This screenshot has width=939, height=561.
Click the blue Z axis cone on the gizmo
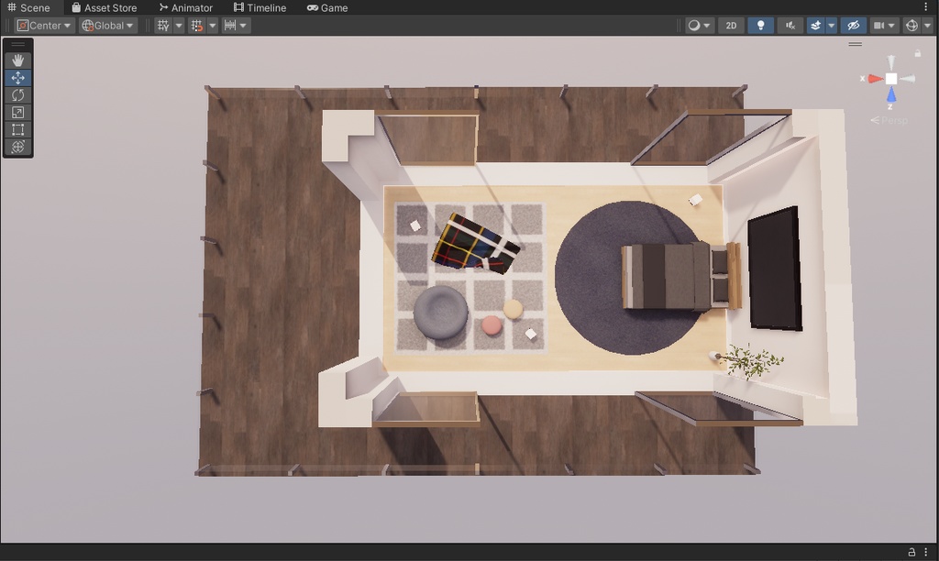(891, 94)
